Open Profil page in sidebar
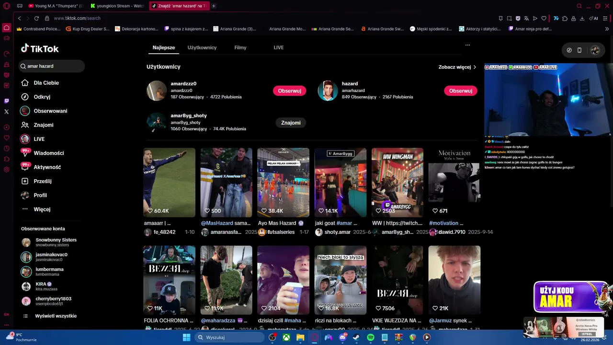Viewport: 613px width, 345px height. (x=34, y=195)
